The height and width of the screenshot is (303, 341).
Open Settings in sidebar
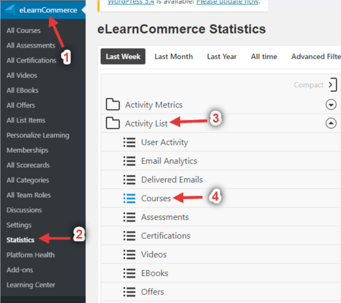(x=19, y=225)
